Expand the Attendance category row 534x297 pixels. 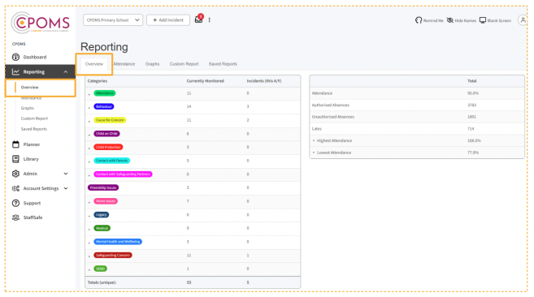pos(89,94)
